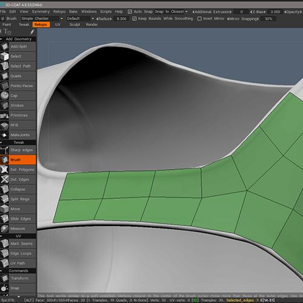Adjust the Mirror Snapping slider label
The height and width of the screenshot is (303, 303).
pyautogui.click(x=243, y=19)
